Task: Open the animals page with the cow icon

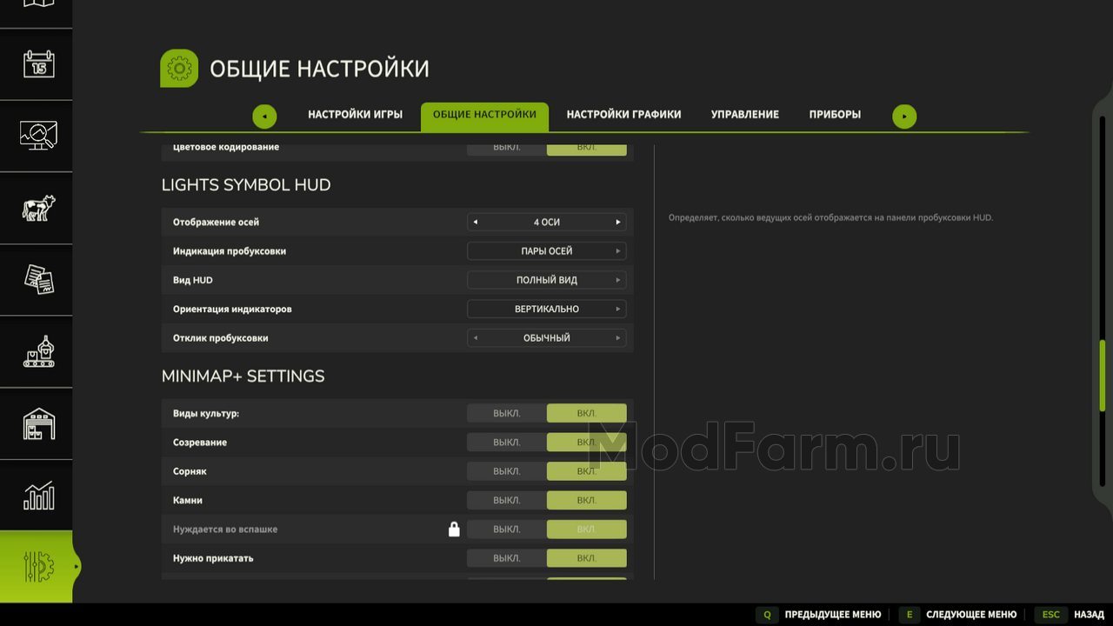Action: coord(38,208)
